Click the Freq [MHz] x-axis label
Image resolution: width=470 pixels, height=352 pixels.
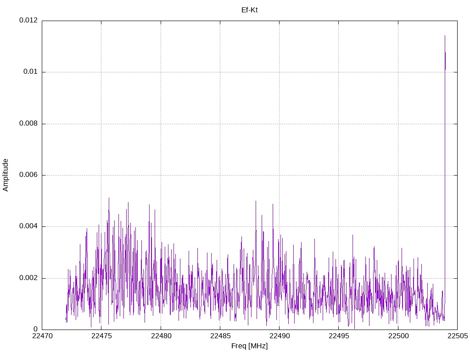pos(249,346)
